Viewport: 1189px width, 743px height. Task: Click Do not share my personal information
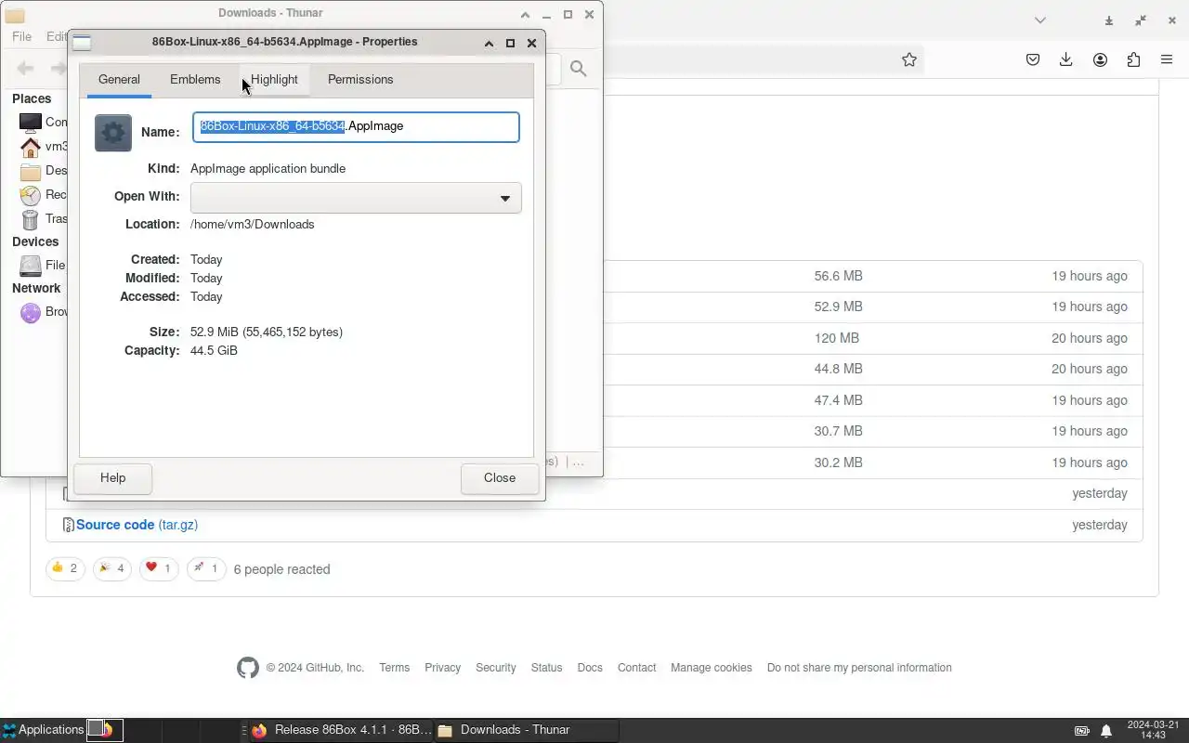859,668
